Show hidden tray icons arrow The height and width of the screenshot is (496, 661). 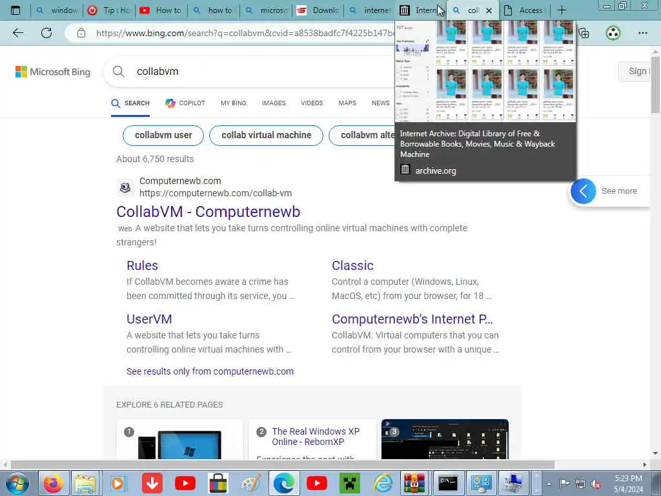tap(549, 484)
